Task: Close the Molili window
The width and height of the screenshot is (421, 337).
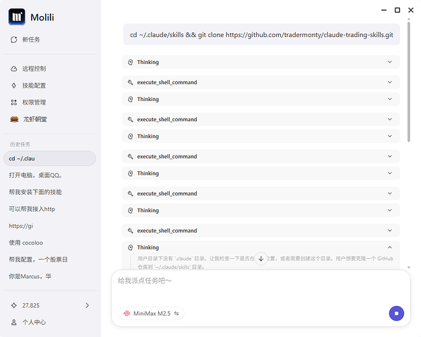Action: click(411, 10)
